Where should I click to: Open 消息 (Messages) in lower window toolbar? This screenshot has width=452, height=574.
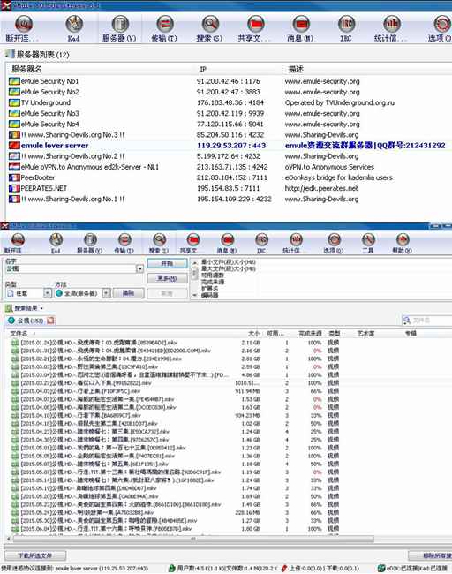click(227, 244)
